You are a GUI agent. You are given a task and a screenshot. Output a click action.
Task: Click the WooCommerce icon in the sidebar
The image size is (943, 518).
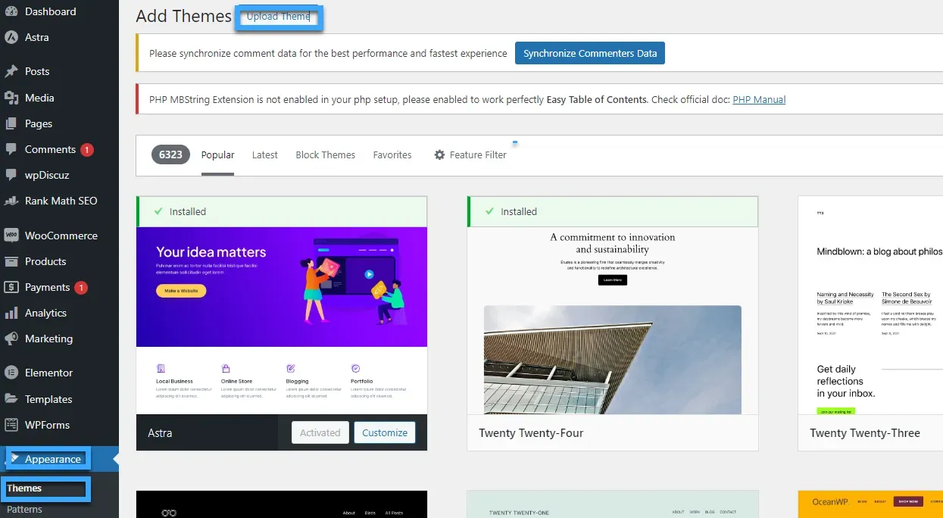11,236
